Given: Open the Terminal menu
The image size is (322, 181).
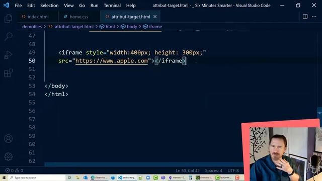Looking at the screenshot, I should [112, 6].
